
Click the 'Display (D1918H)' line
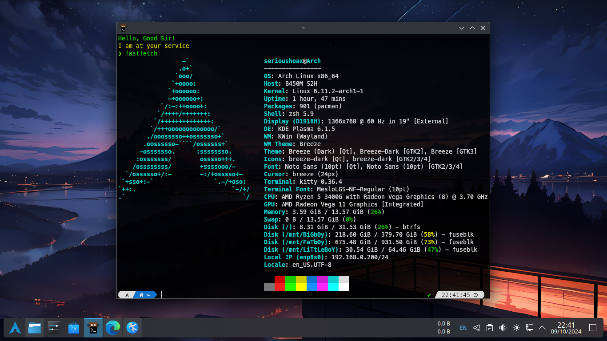[356, 121]
